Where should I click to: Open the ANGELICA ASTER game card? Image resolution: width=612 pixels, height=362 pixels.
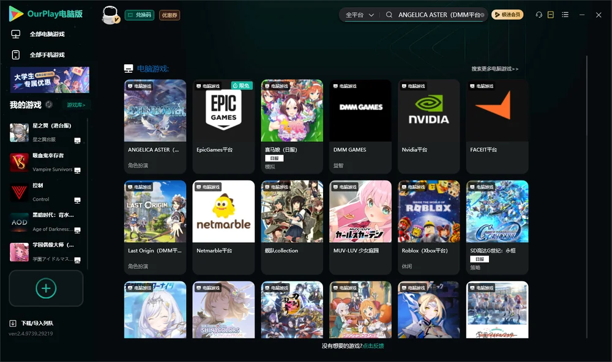tap(155, 127)
